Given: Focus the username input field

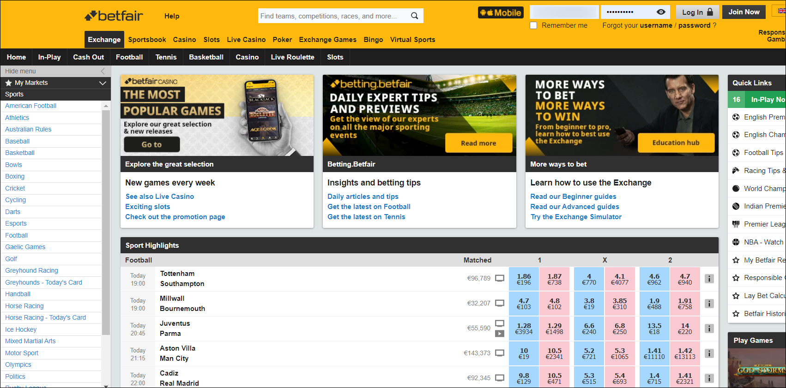Looking at the screenshot, I should click(x=564, y=12).
